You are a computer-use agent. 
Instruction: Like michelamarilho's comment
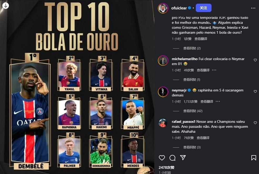point(255,60)
